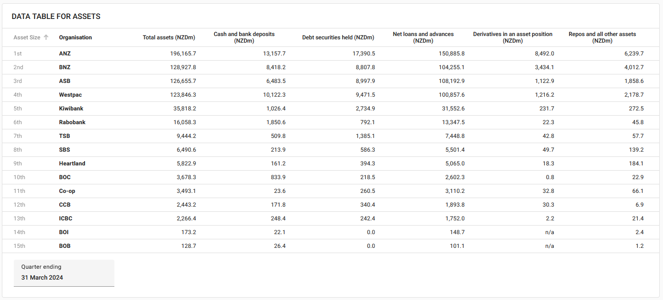Viewport: 663px width, 300px height.
Task: Sort by Total assets (NZDm) column
Action: (x=169, y=37)
